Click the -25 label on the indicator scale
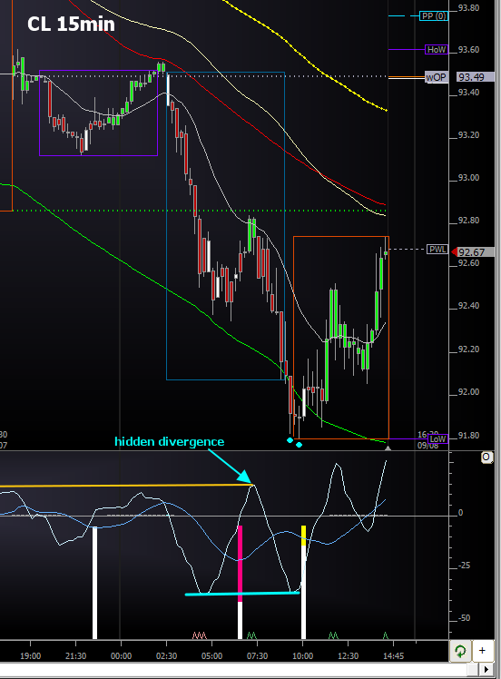The image size is (501, 679). pos(464,566)
